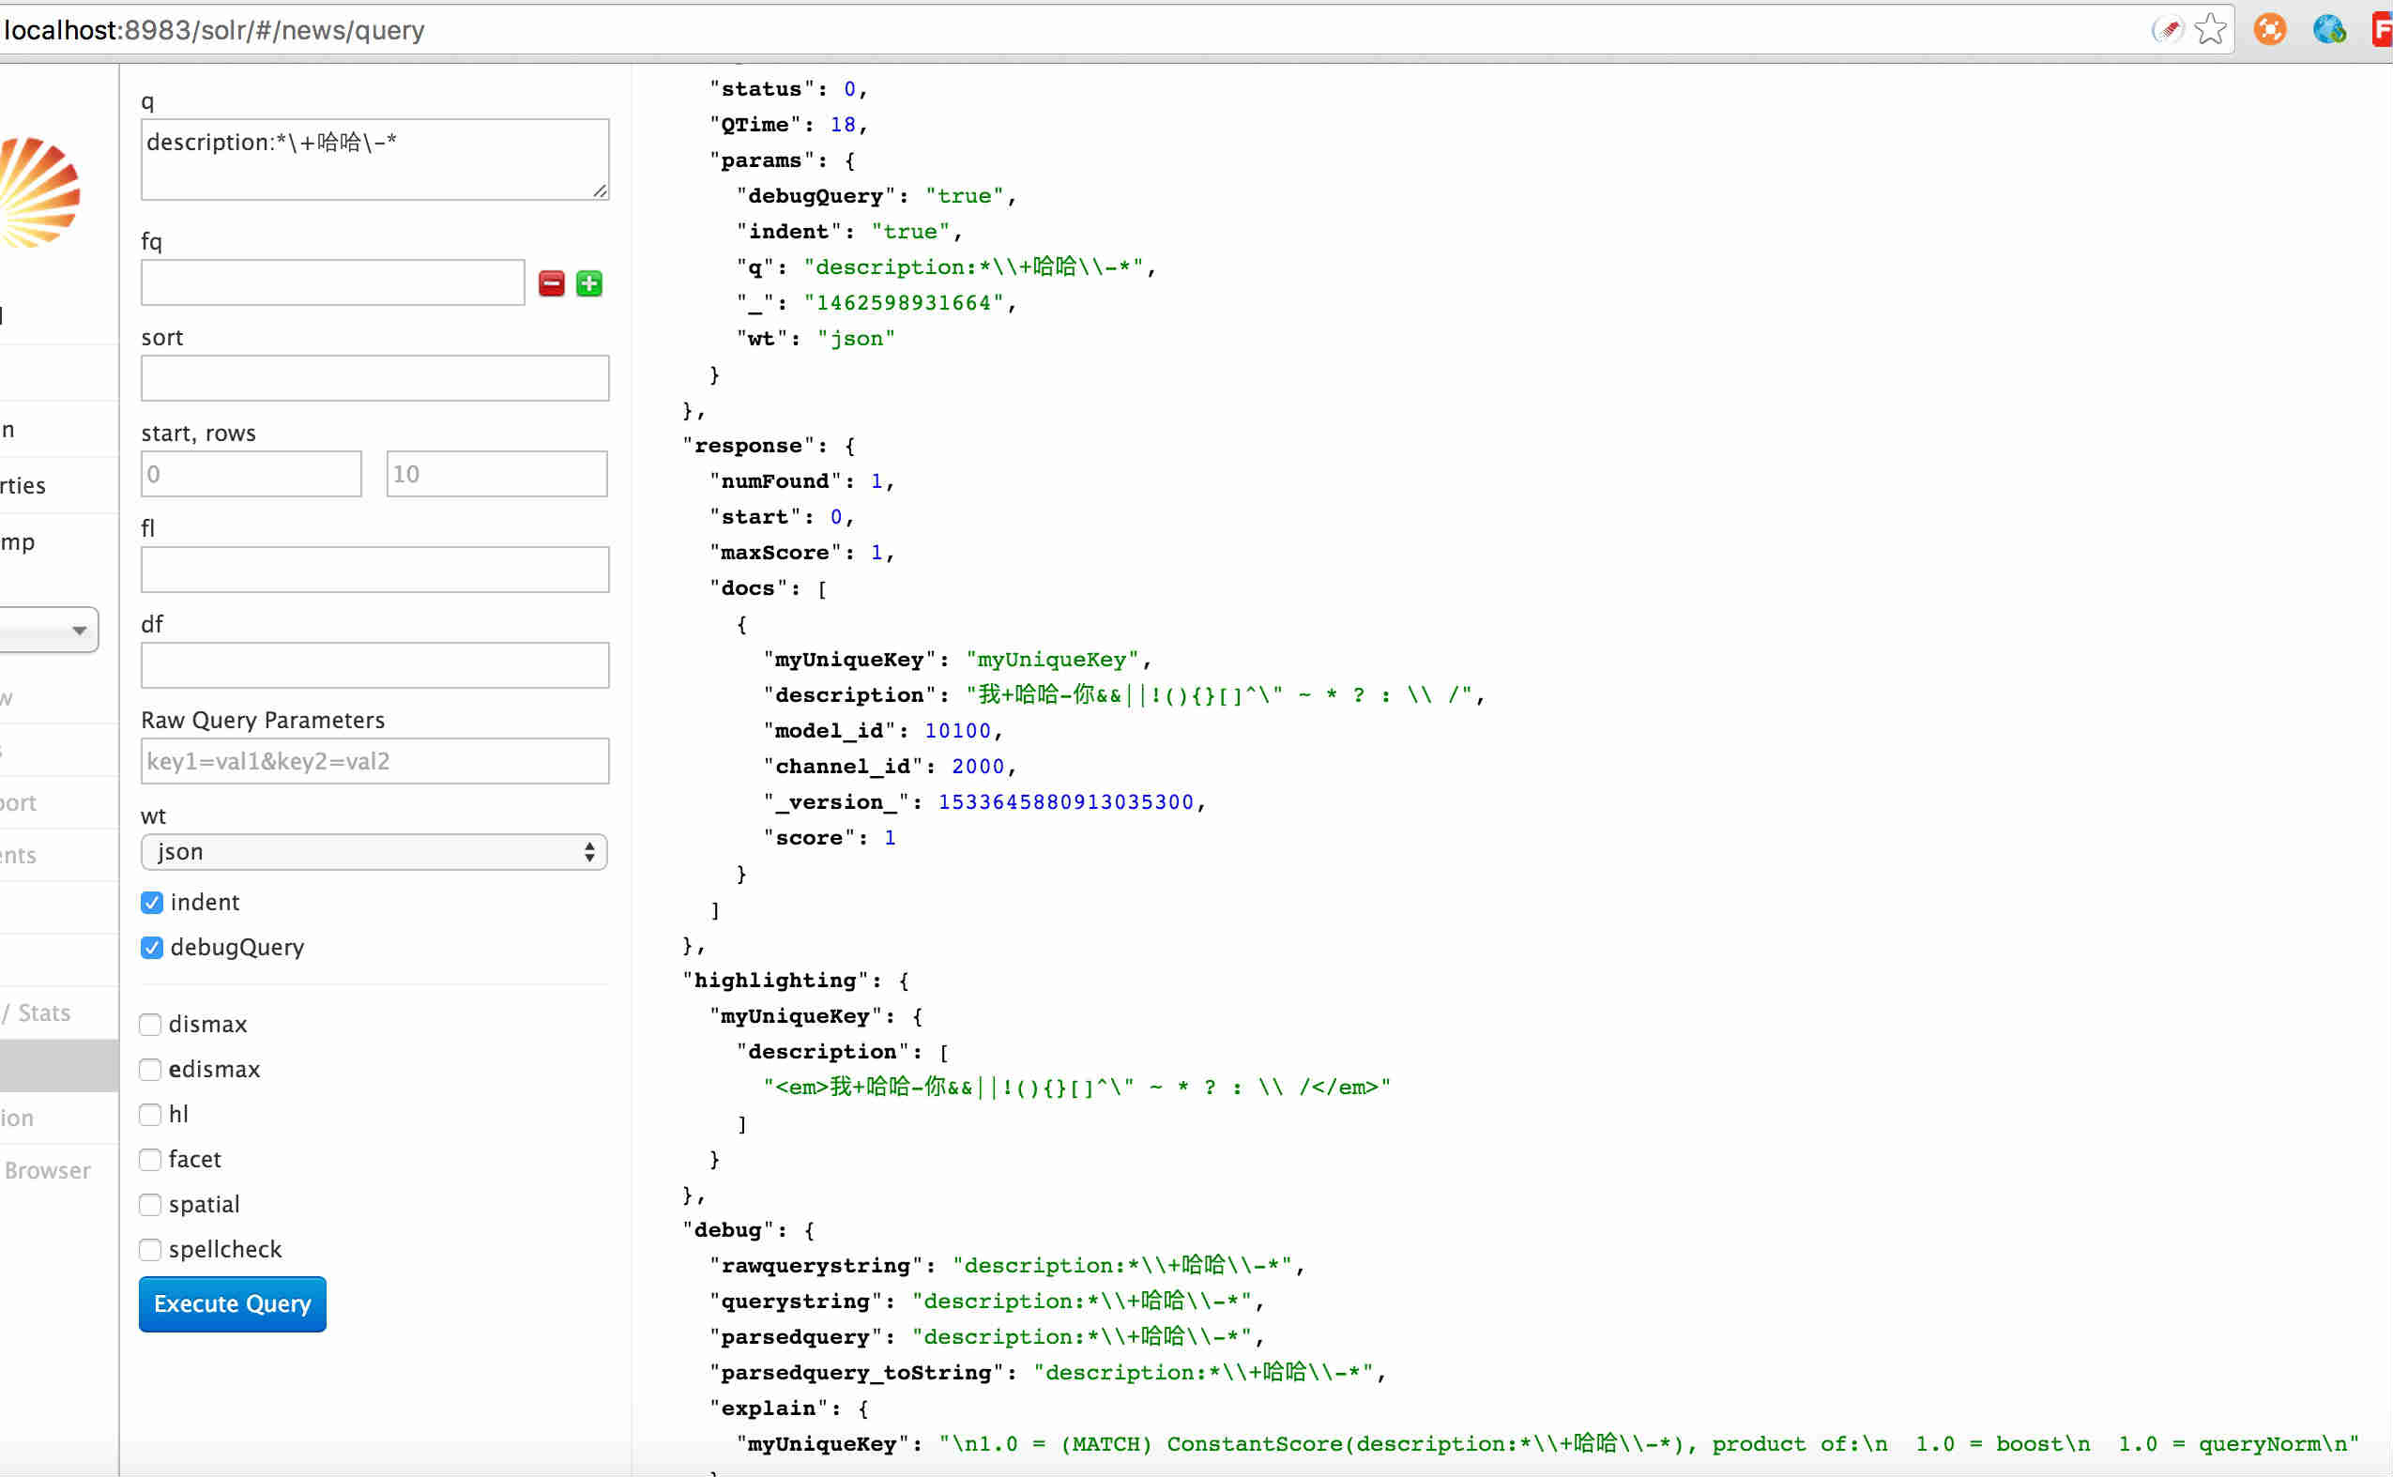The image size is (2393, 1477).
Task: Click the rows count field
Action: tap(497, 474)
